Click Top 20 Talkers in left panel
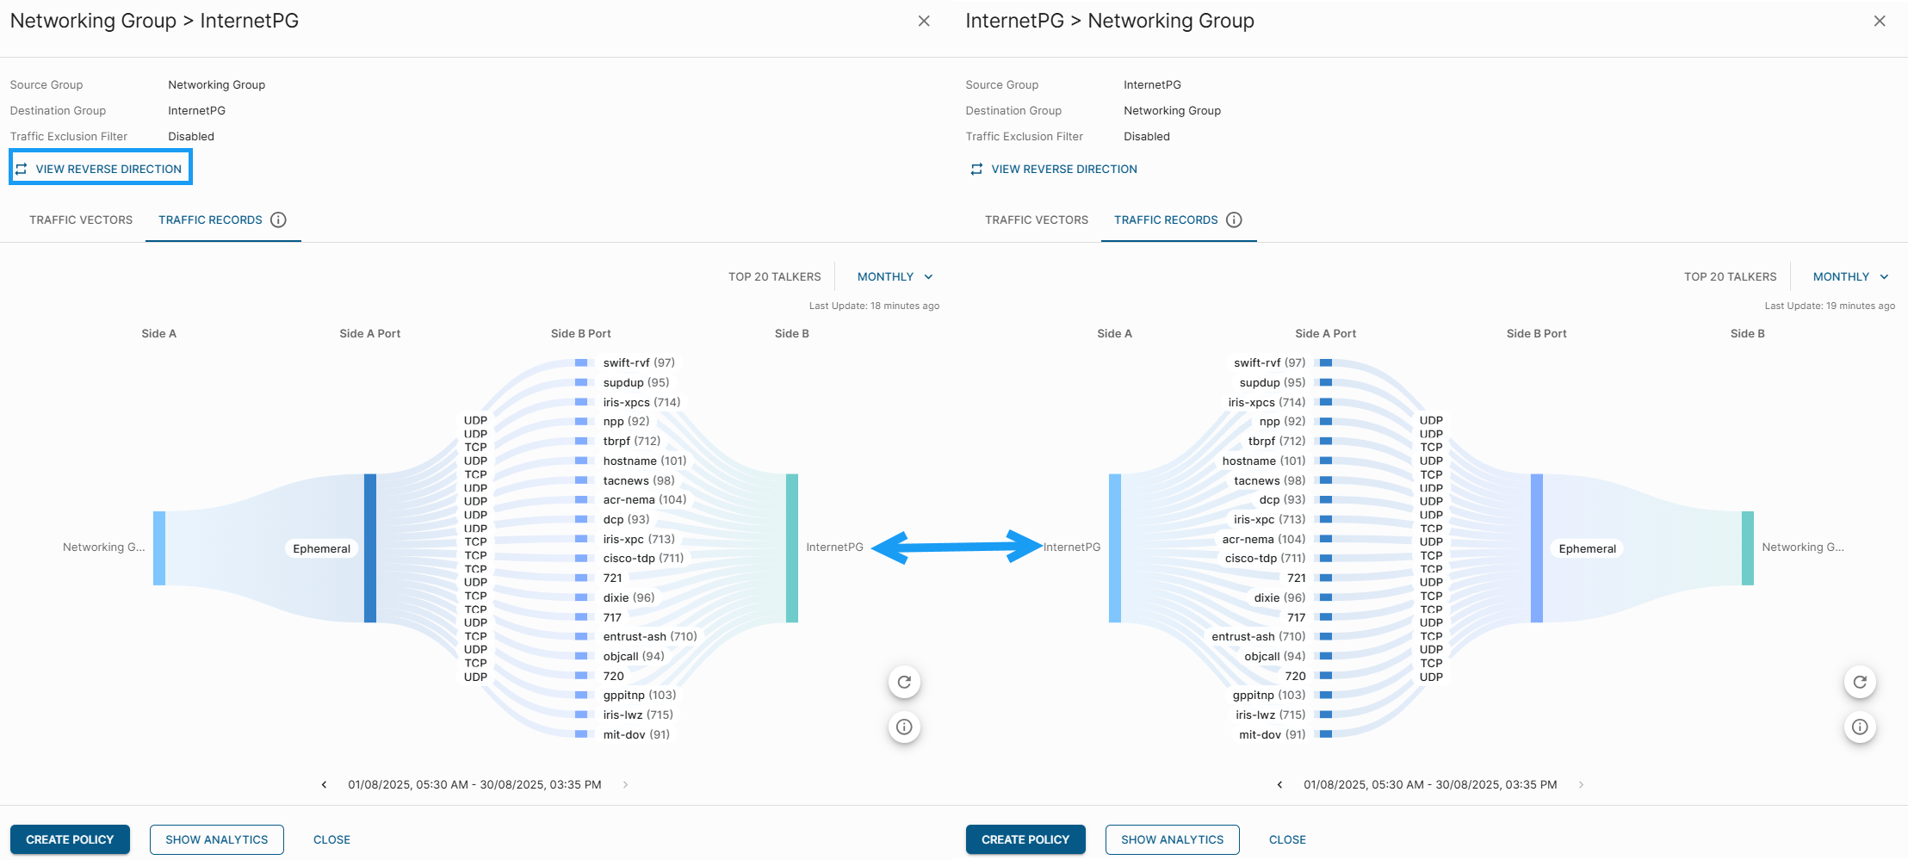Image resolution: width=1908 pixels, height=860 pixels. pyautogui.click(x=774, y=277)
